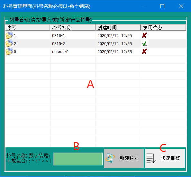Image resolution: width=191 pixels, height=177 pixels.
Task: Click the 使用状态 column header
Action: (x=163, y=28)
